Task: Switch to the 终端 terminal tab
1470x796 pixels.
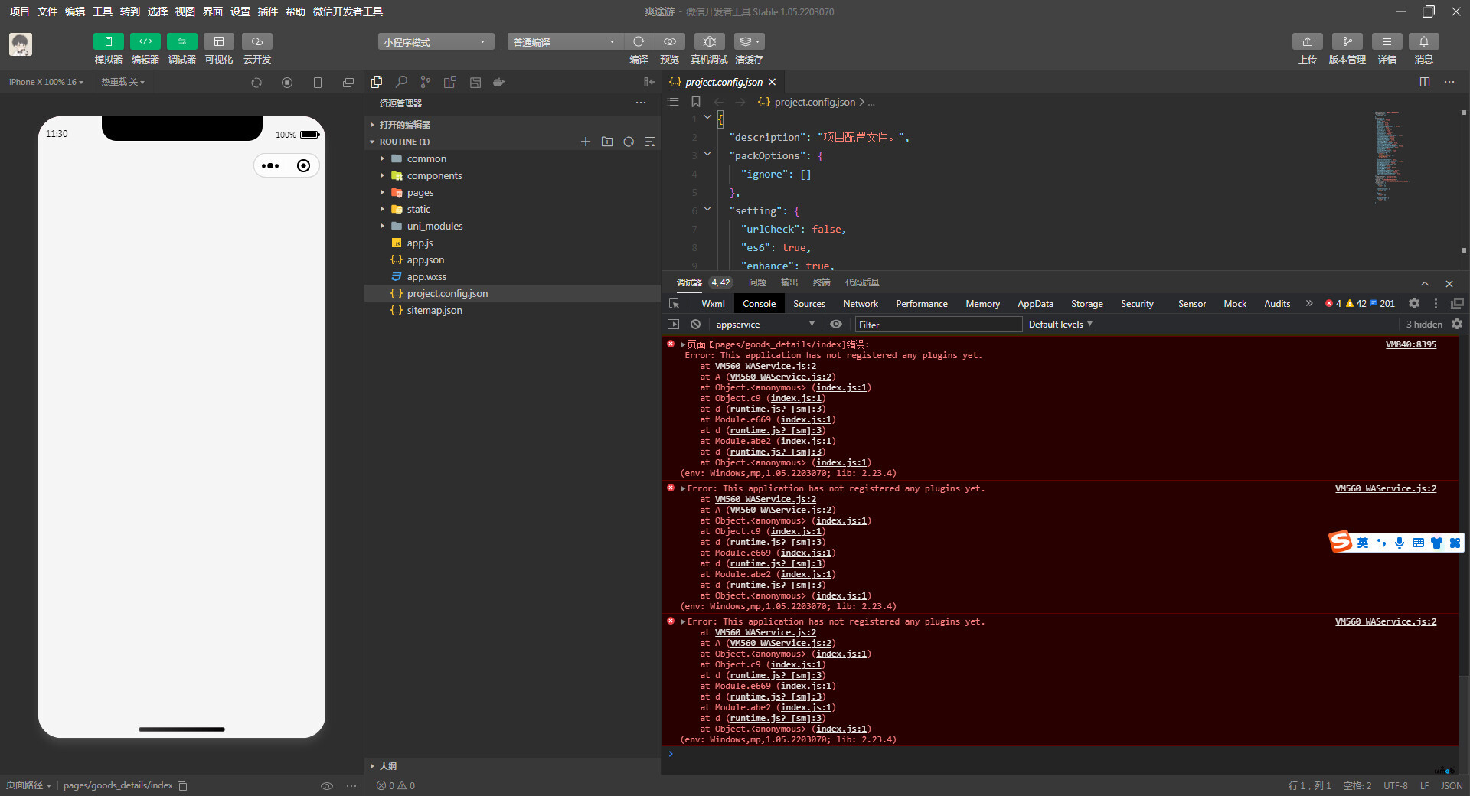Action: click(822, 282)
